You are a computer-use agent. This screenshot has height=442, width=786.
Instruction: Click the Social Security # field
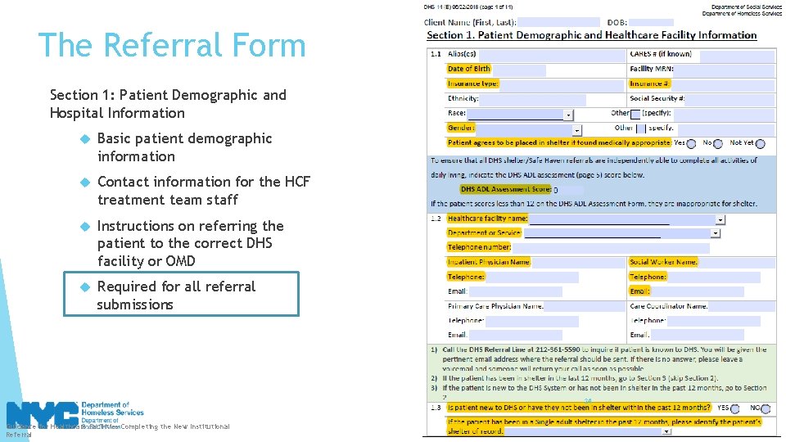tap(730, 99)
